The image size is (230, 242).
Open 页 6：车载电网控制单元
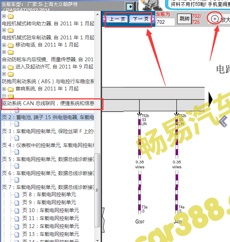pyautogui.click(x=48, y=173)
